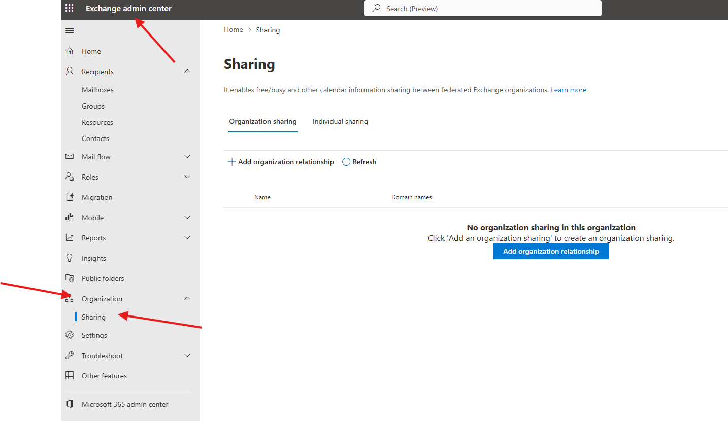
Task: Click Sharing breadcrumb item
Action: click(268, 30)
